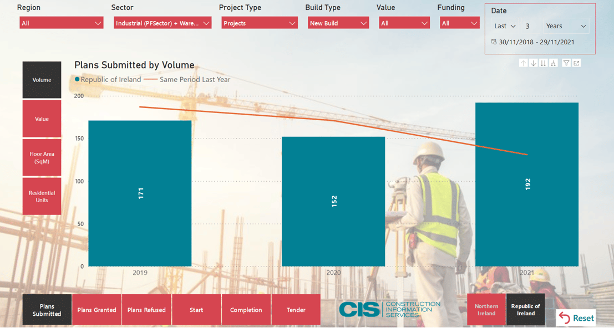The width and height of the screenshot is (614, 328).
Task: Open the Years period dropdown
Action: point(565,26)
